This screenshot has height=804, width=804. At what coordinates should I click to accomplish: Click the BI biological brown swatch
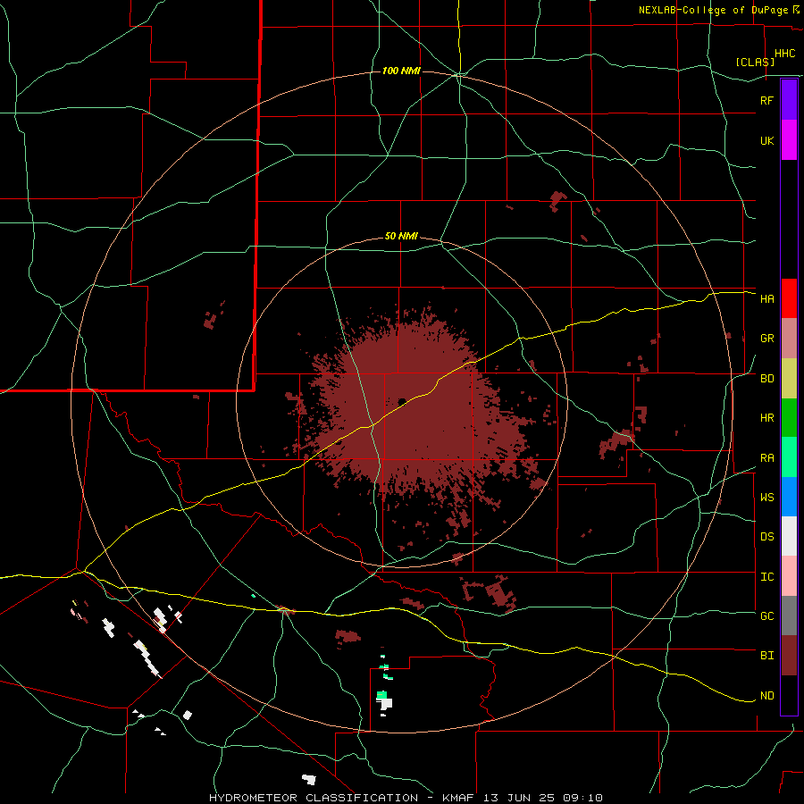point(789,656)
